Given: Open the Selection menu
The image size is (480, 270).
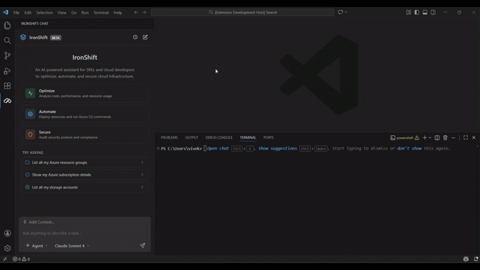Looking at the screenshot, I should (44, 13).
